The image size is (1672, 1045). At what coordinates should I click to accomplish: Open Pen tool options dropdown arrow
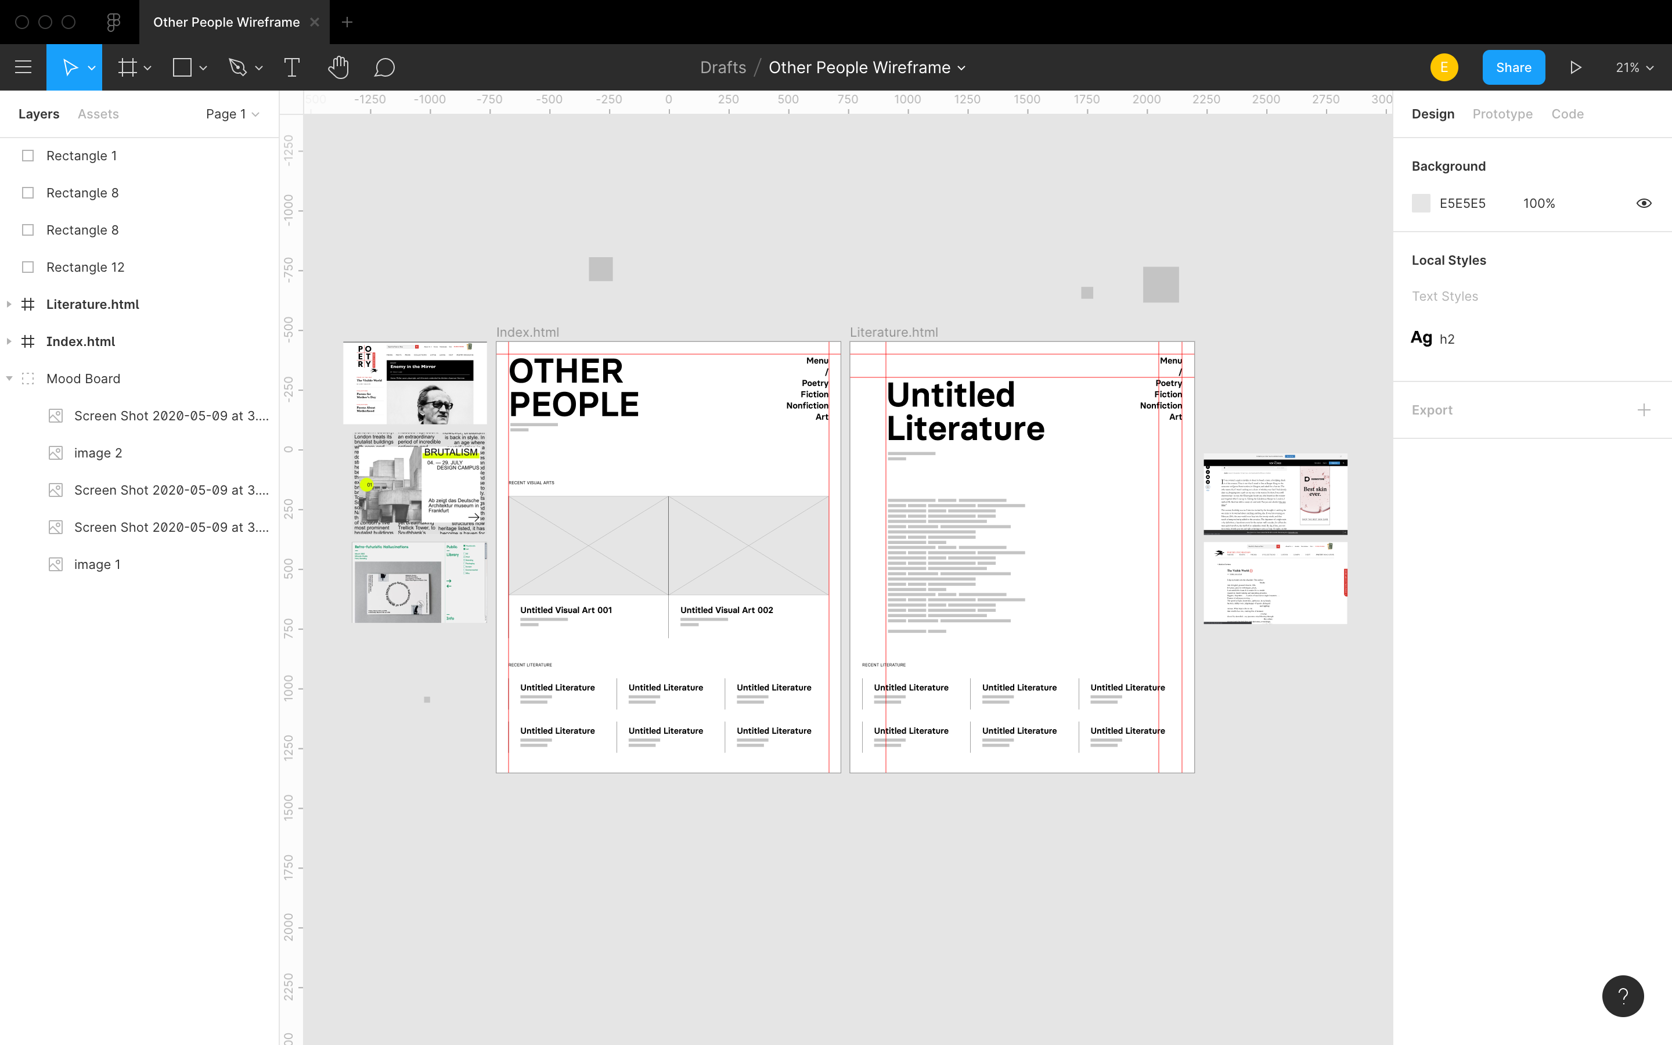259,68
